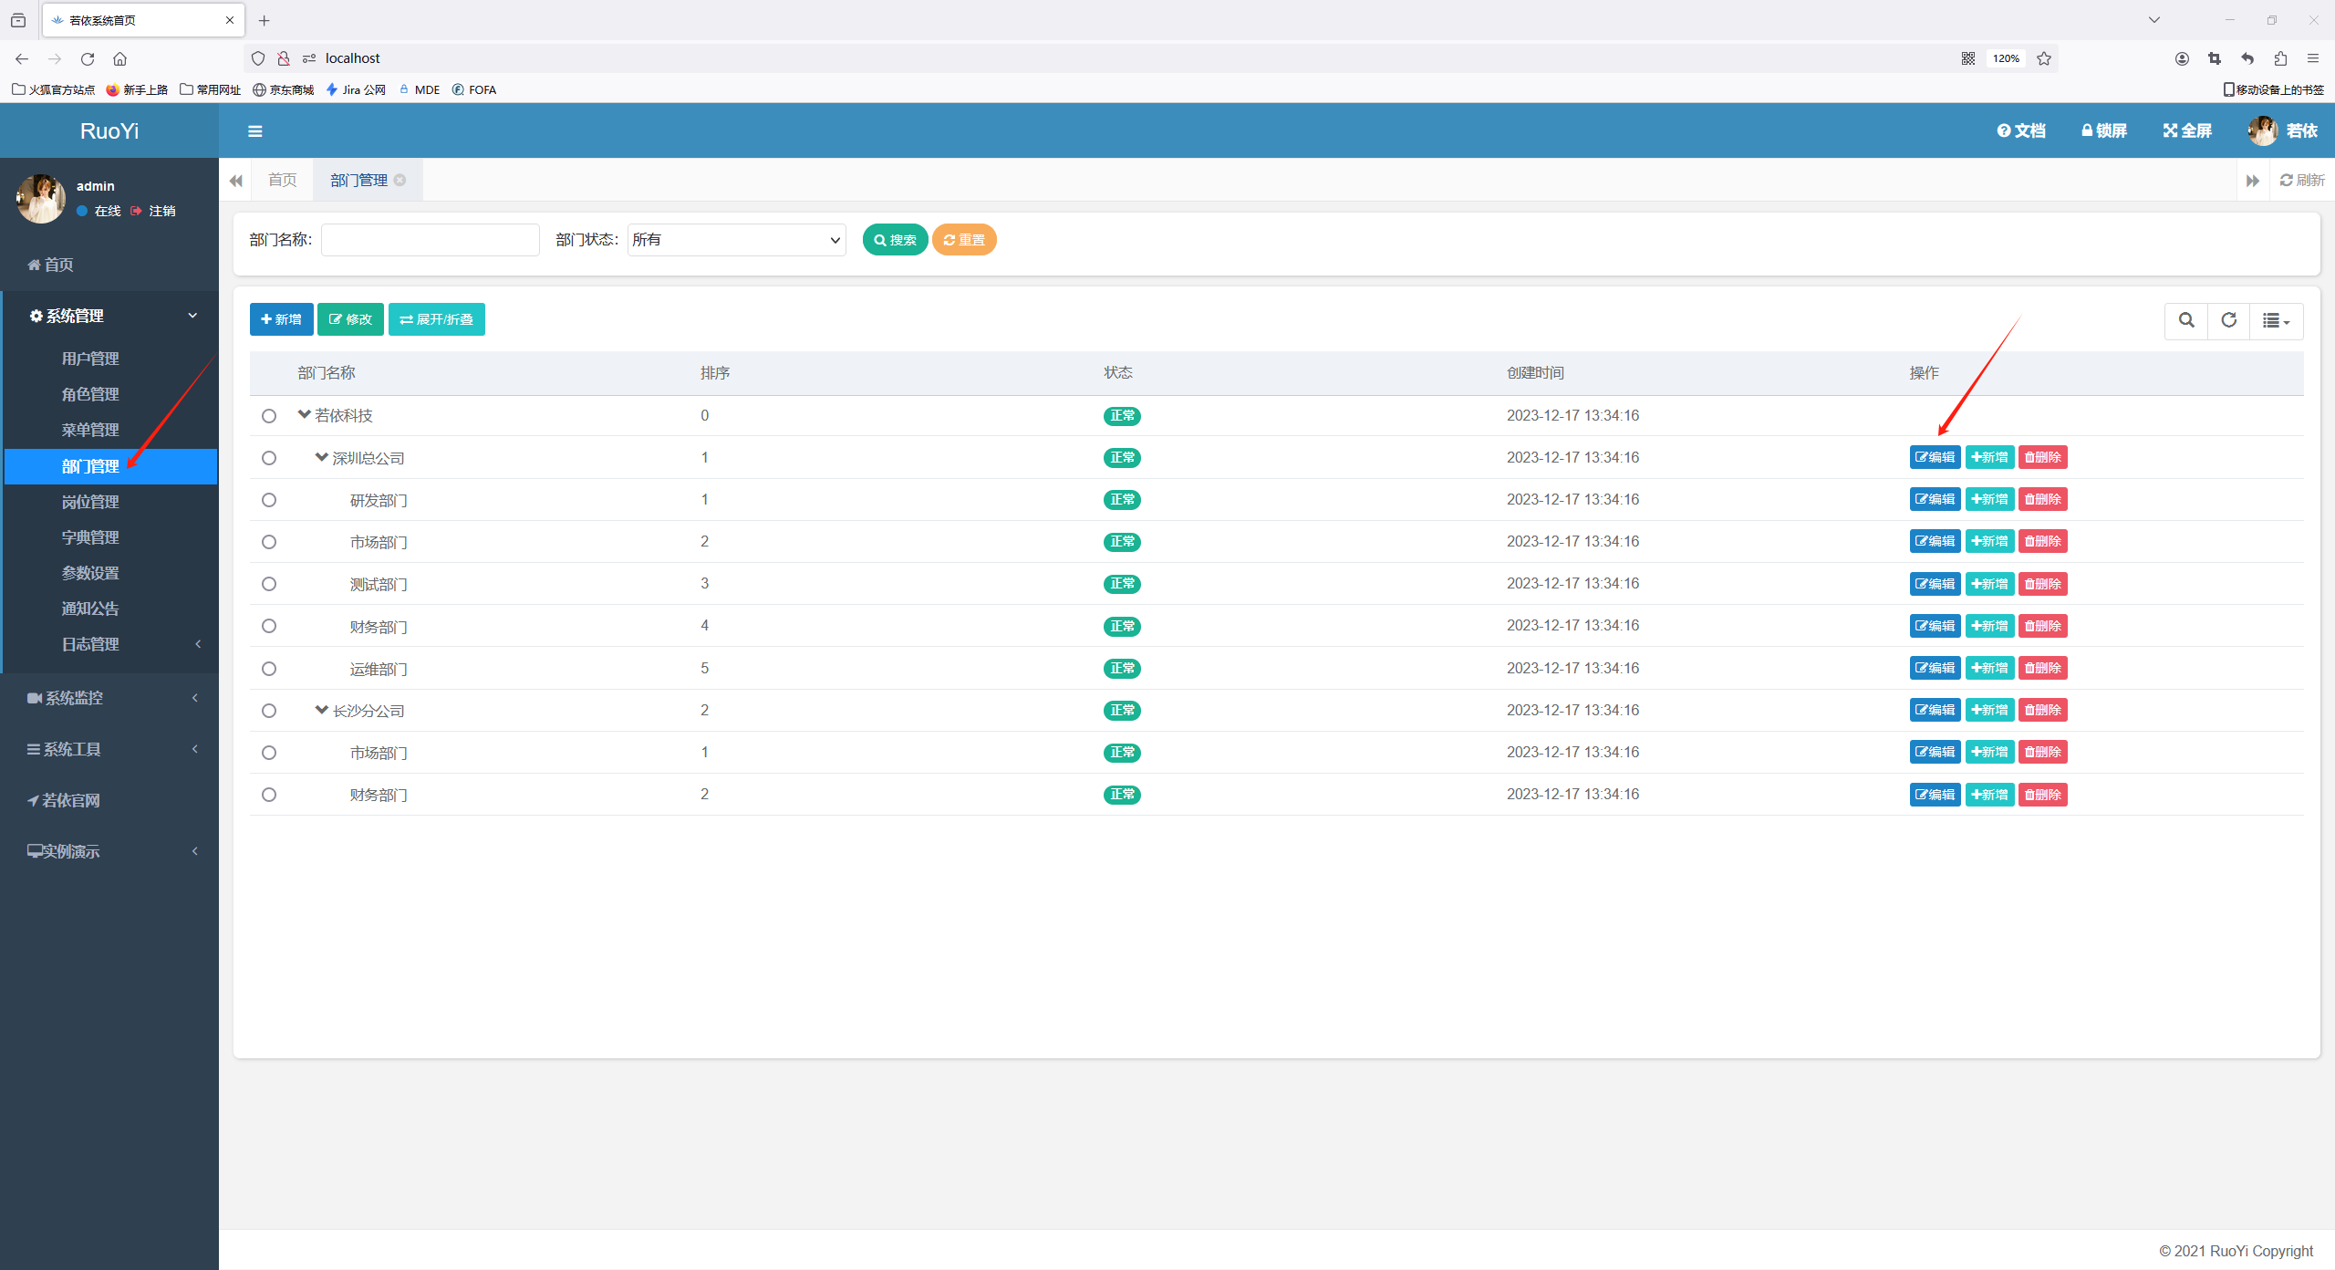Click the tab scroll left double-arrow icon
The image size is (2335, 1270).
(236, 181)
